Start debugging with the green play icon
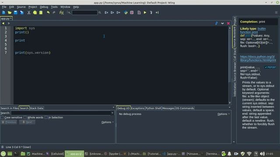 (x=145, y=13)
